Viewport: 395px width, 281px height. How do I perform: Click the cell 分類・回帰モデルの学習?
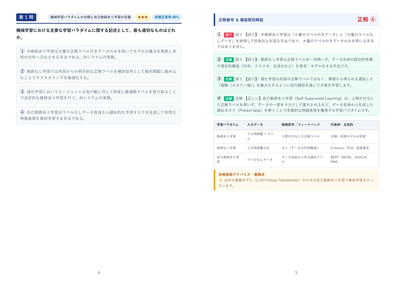point(348,136)
